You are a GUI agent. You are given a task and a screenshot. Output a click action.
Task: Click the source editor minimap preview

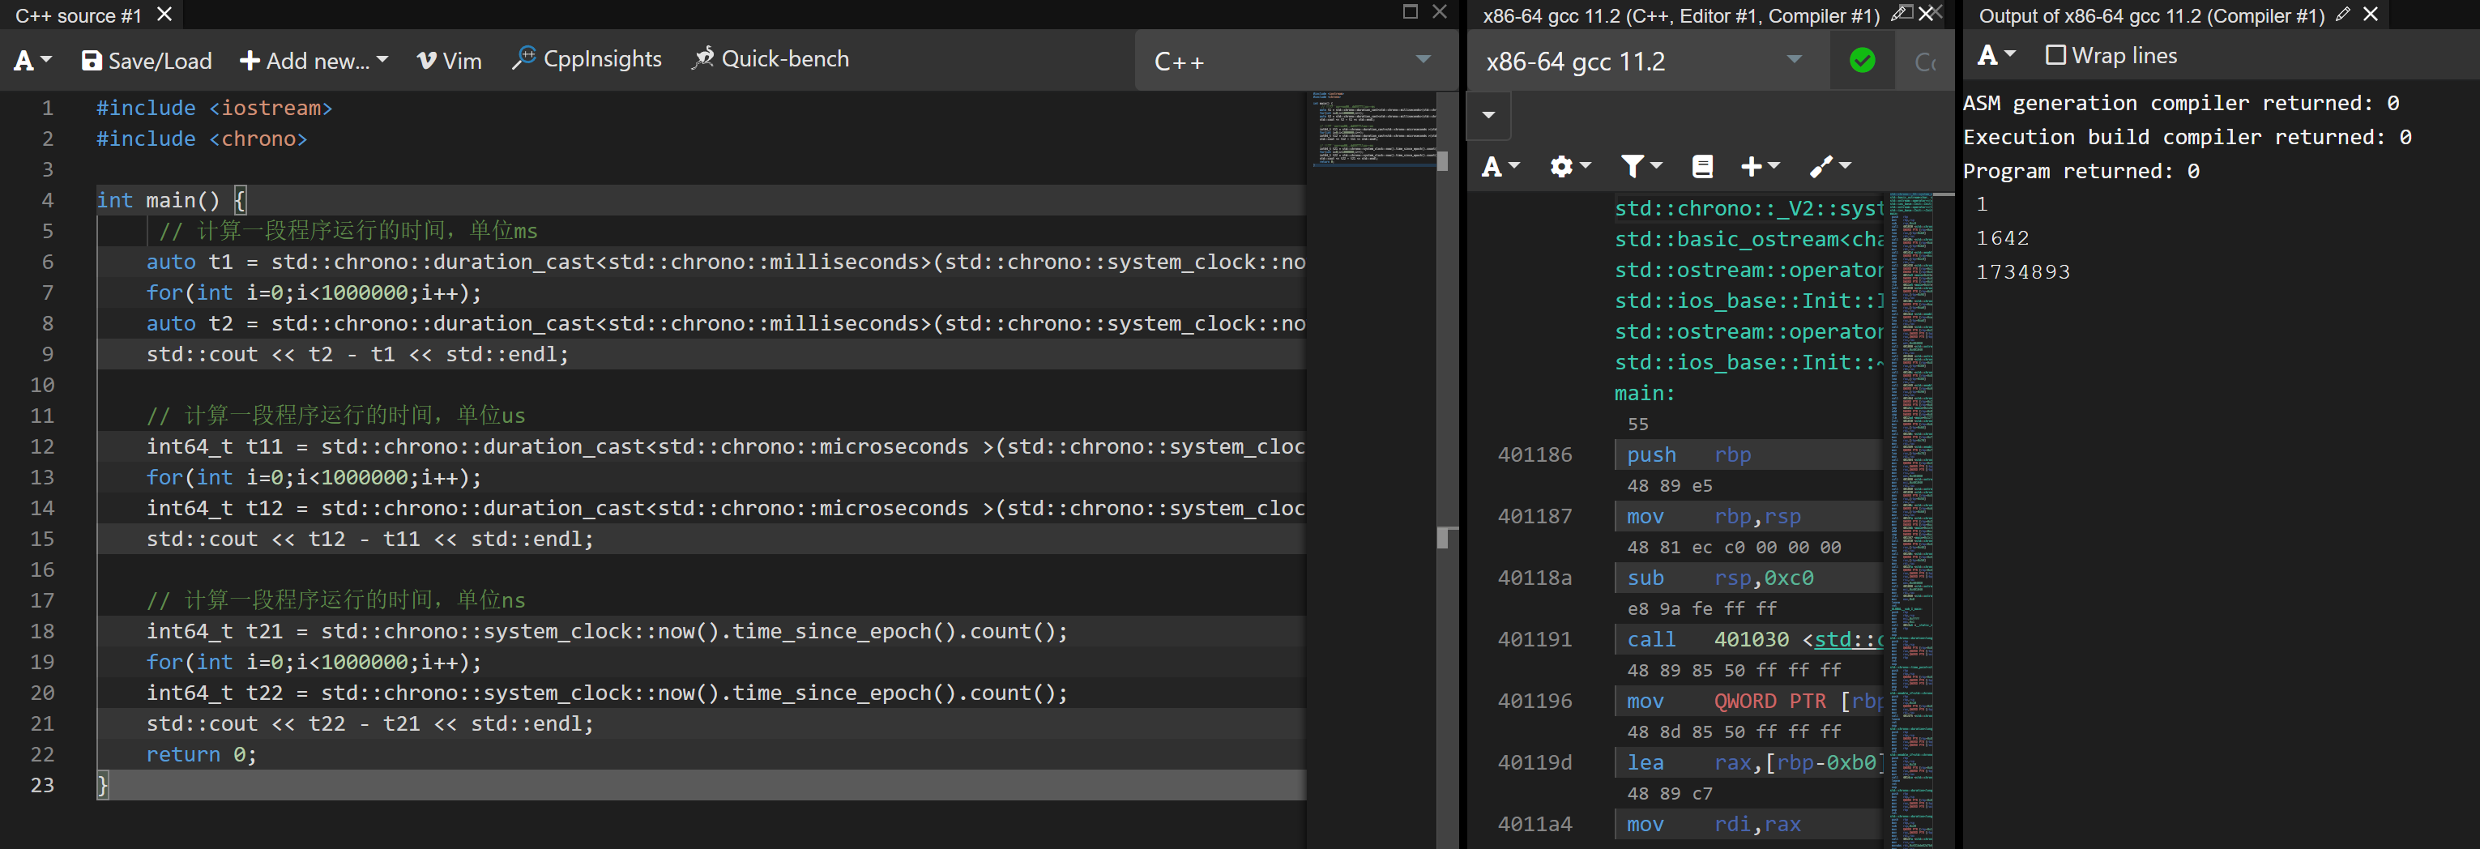(1375, 130)
